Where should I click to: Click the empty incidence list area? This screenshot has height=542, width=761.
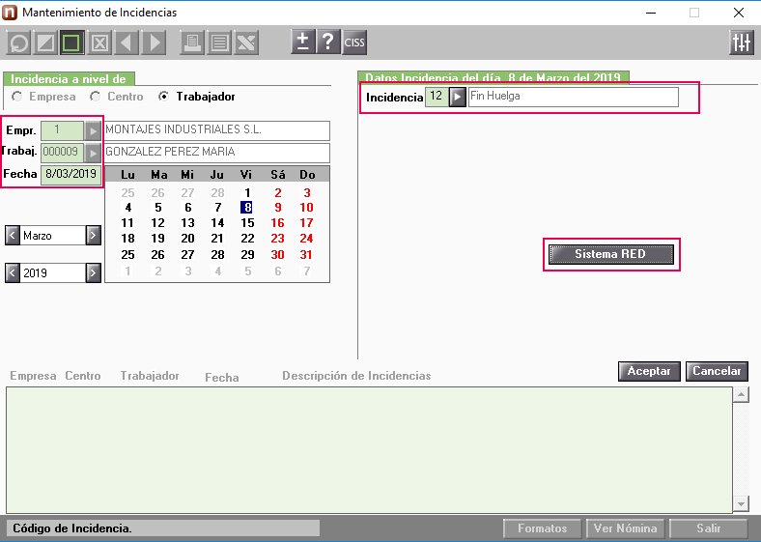click(369, 449)
